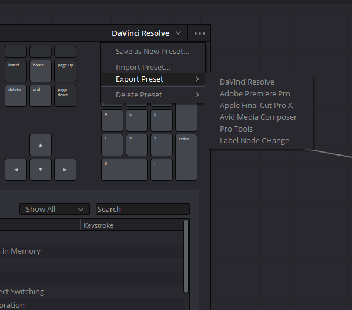Select the left arrow key

[x=16, y=170]
